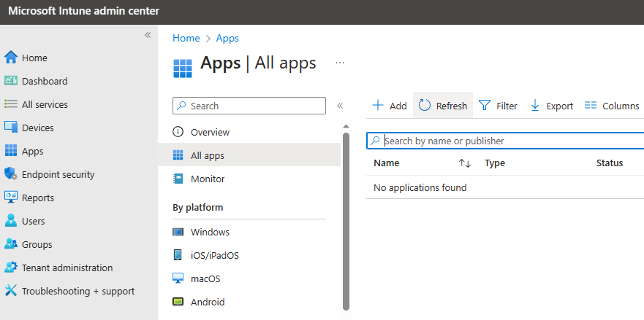The image size is (644, 320).
Task: Click the Endpoint security shield icon
Action: pyautogui.click(x=10, y=174)
